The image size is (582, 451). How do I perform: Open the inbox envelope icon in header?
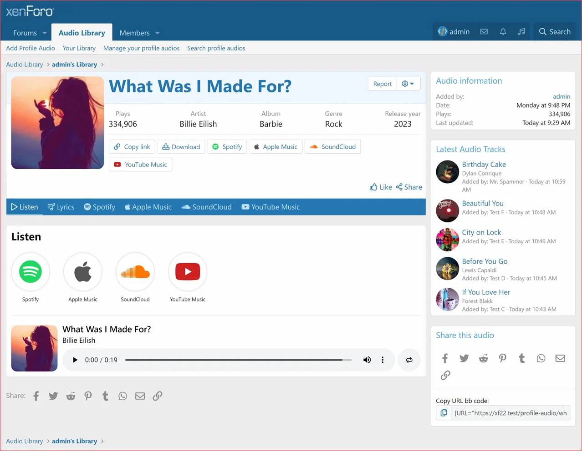click(484, 32)
